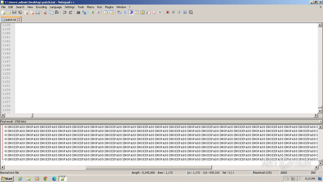Screen dimensions: 323x182
Task: Click Save recorded macro icon
Action: click(191, 12)
